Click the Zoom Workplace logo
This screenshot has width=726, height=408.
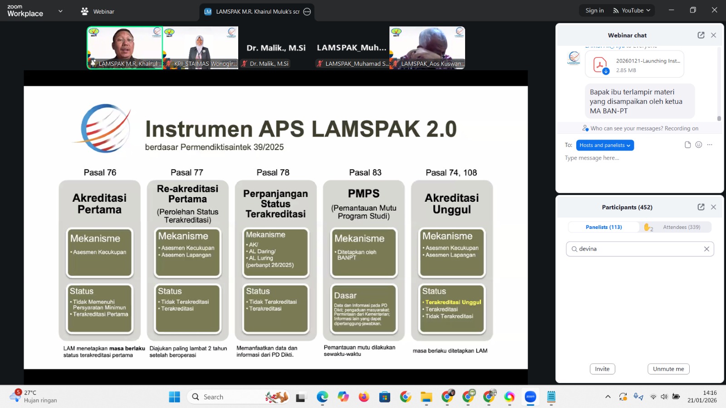point(25,11)
